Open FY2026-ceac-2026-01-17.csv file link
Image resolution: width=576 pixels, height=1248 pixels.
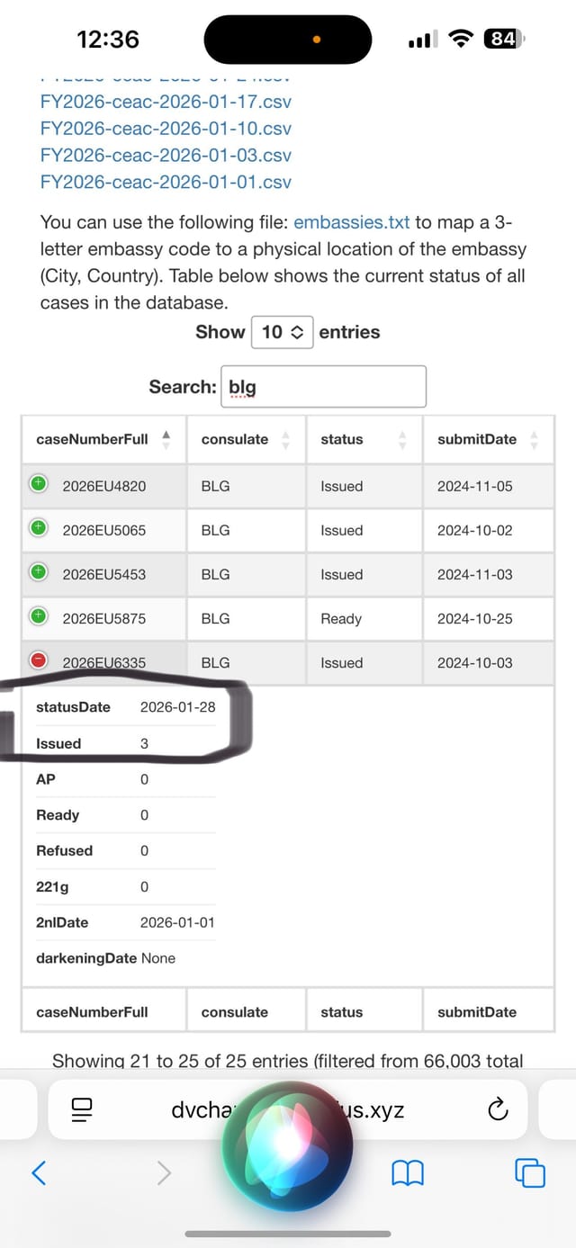166,102
